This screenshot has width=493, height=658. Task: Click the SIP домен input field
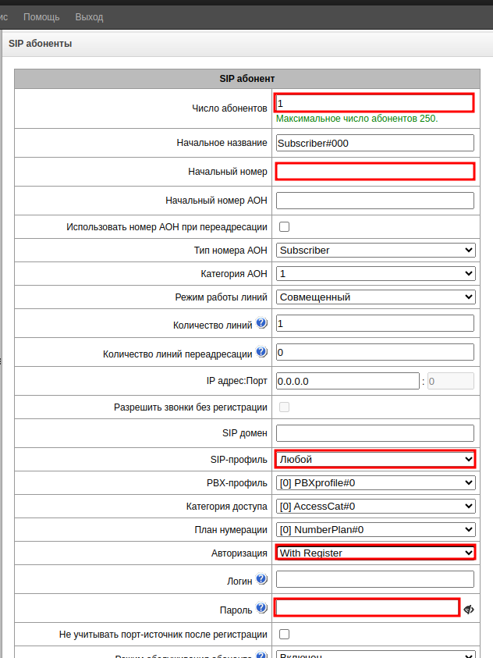374,433
